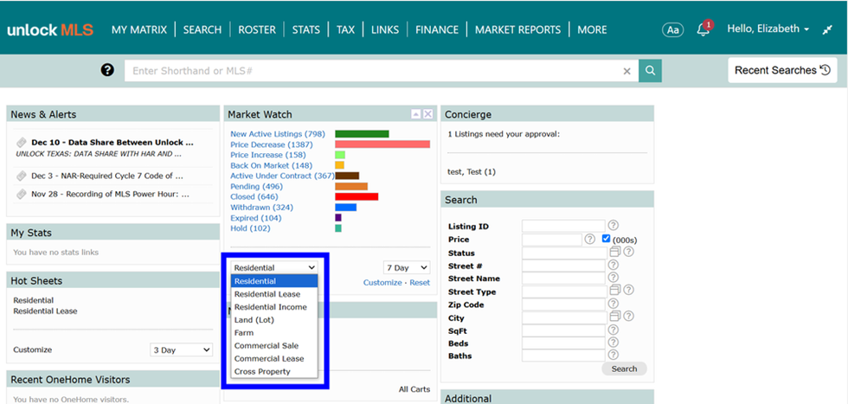Click the Listing ID input field

[563, 226]
